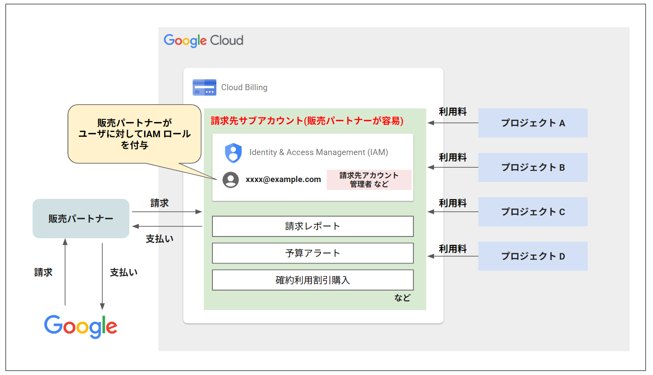The width and height of the screenshot is (653, 375).
Task: Click the 利用料 label next to プロジェクト A
Action: pos(453,112)
